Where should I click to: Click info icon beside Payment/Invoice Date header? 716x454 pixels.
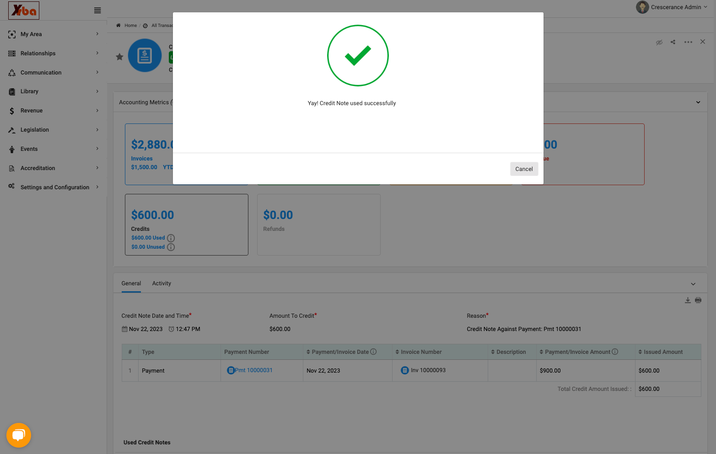coord(373,352)
